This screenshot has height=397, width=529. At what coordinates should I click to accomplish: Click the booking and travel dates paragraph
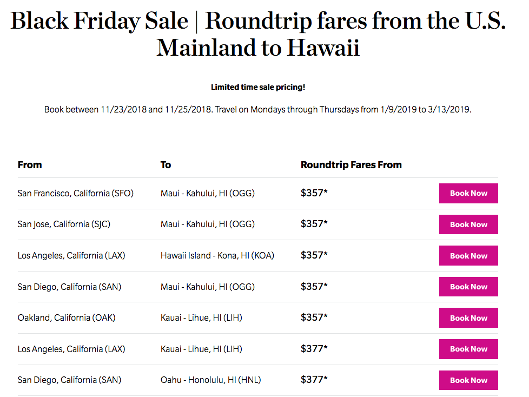(258, 110)
